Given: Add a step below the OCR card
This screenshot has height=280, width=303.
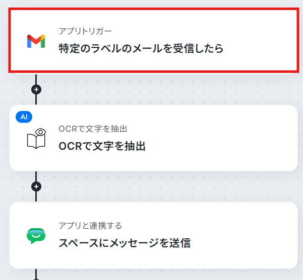Looking at the screenshot, I should (x=36, y=186).
